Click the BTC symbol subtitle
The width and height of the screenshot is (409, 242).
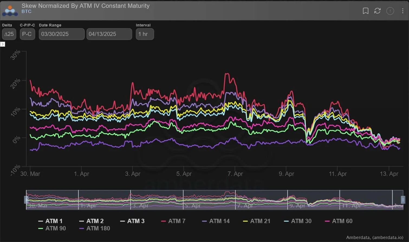coord(27,12)
